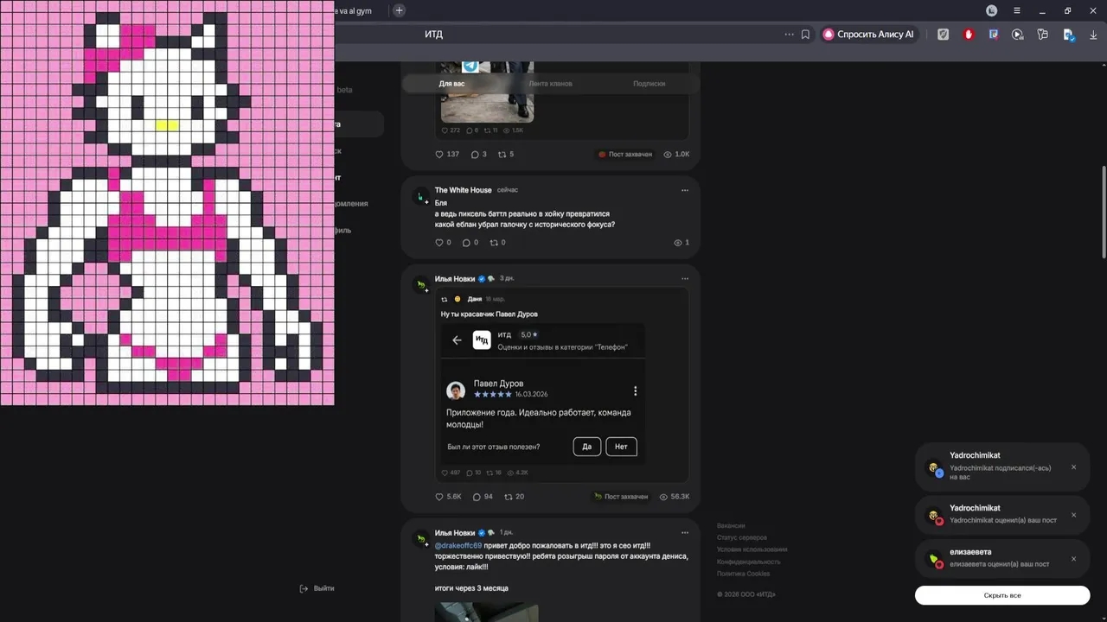Open browser downloads arrow icon
Viewport: 1107px width, 622px height.
pyautogui.click(x=1093, y=35)
